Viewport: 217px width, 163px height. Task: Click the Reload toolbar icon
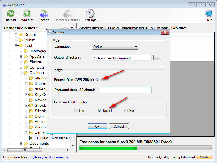point(11,13)
